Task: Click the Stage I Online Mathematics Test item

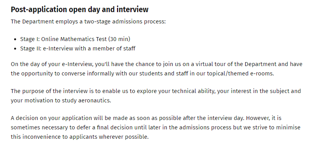Action: coord(75,39)
